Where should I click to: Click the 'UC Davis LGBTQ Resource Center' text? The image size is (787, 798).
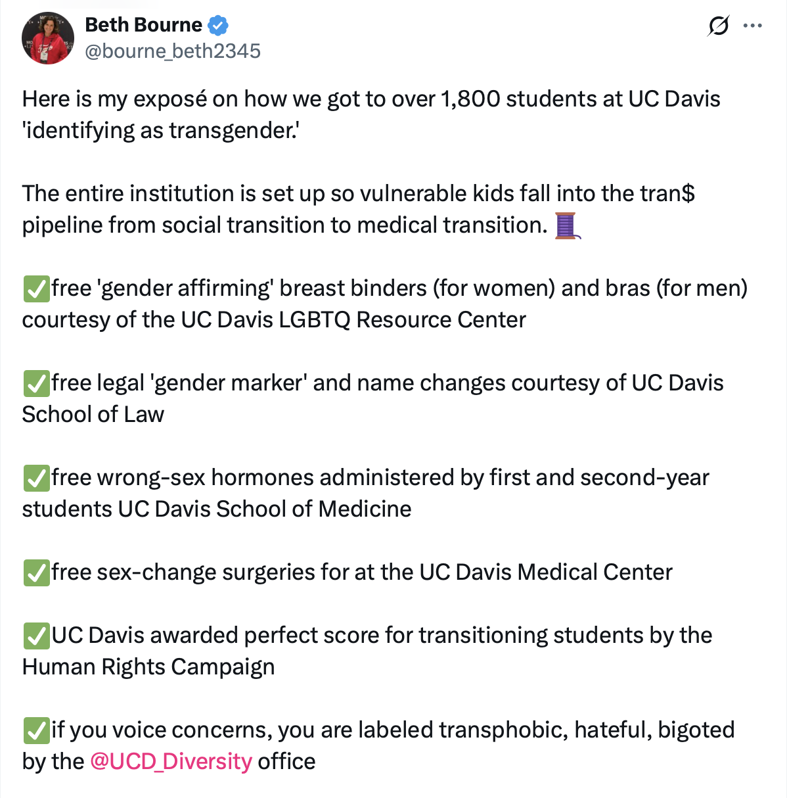coord(353,320)
